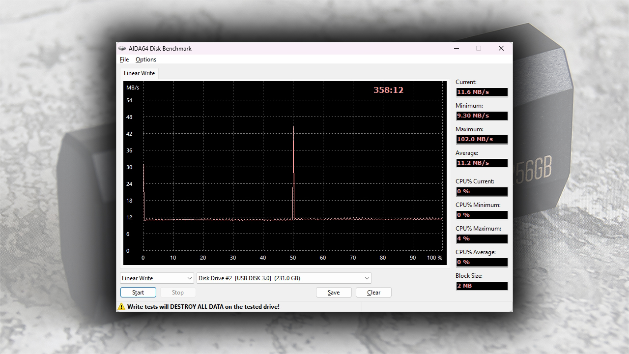The image size is (629, 354).
Task: Close the AIDA64 Disk Benchmark window
Action: click(501, 48)
